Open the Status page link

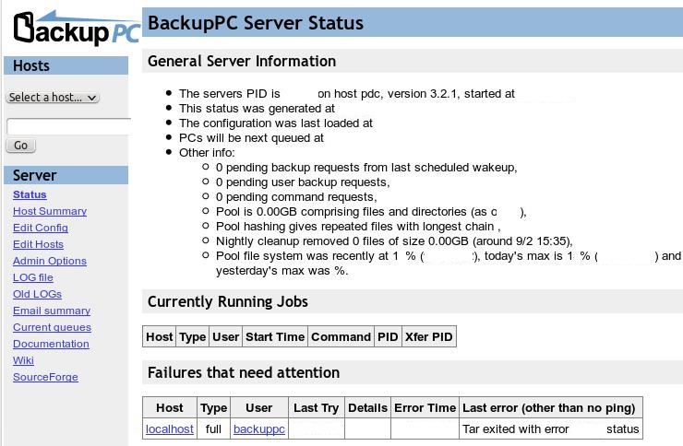pyautogui.click(x=30, y=194)
